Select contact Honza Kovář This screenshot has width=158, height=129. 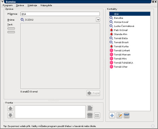pyautogui.click(x=130, y=22)
